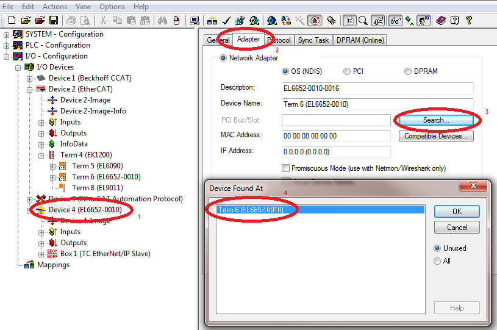Click the Print printer icon

tap(71, 20)
